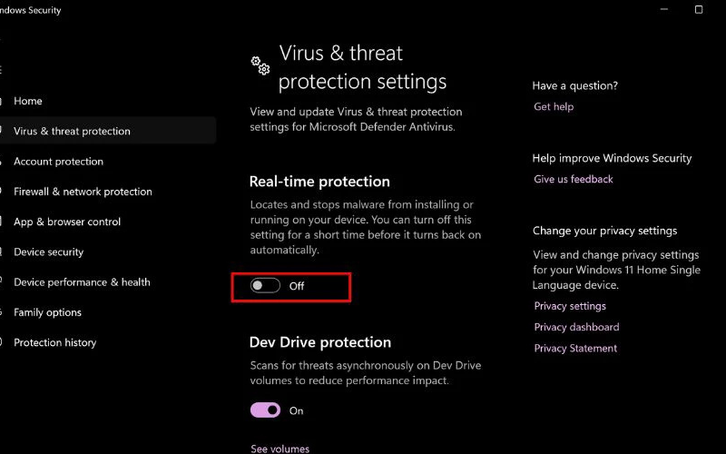Open Firewall & network protection
This screenshot has width=726, height=454.
[x=83, y=192]
